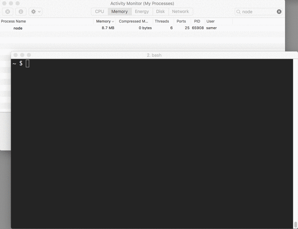Clear the search field with the X icon
This screenshot has width=298, height=229.
[x=279, y=12]
